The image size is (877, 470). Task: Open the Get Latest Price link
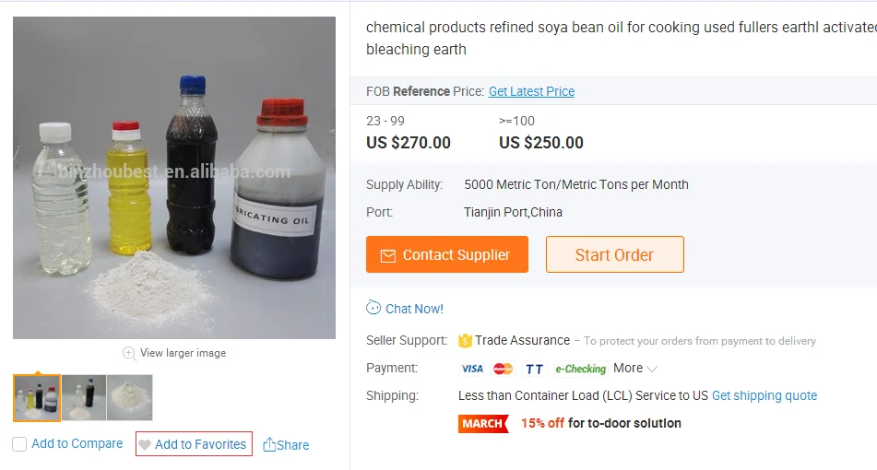click(x=531, y=91)
